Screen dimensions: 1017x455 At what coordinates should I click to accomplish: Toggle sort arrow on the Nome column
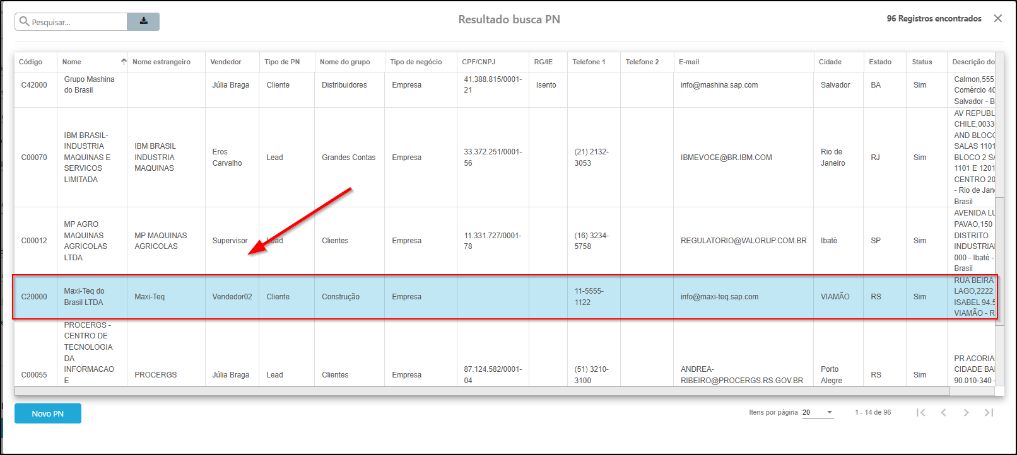click(x=124, y=62)
